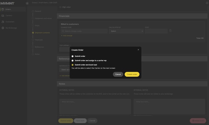
Task: Expand the Calculated By dropdown
Action: pyautogui.click(x=126, y=31)
